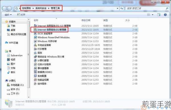Navigate to 控制面板 in breadcrumb

[x=27, y=8]
